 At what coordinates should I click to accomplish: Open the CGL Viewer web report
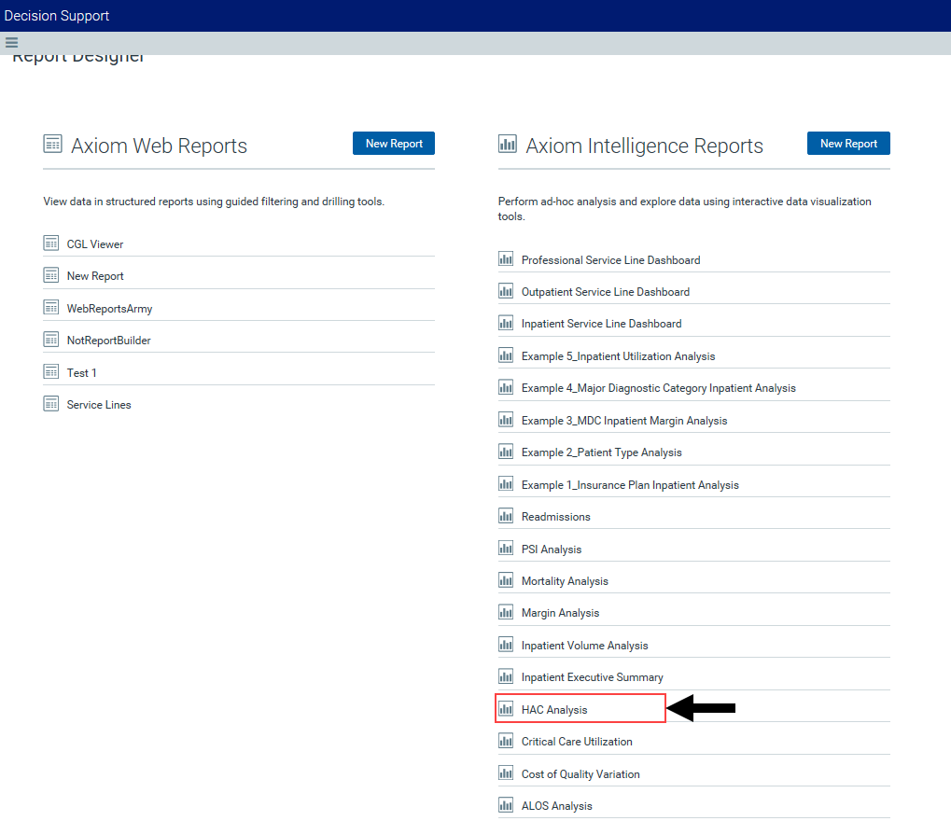(95, 244)
